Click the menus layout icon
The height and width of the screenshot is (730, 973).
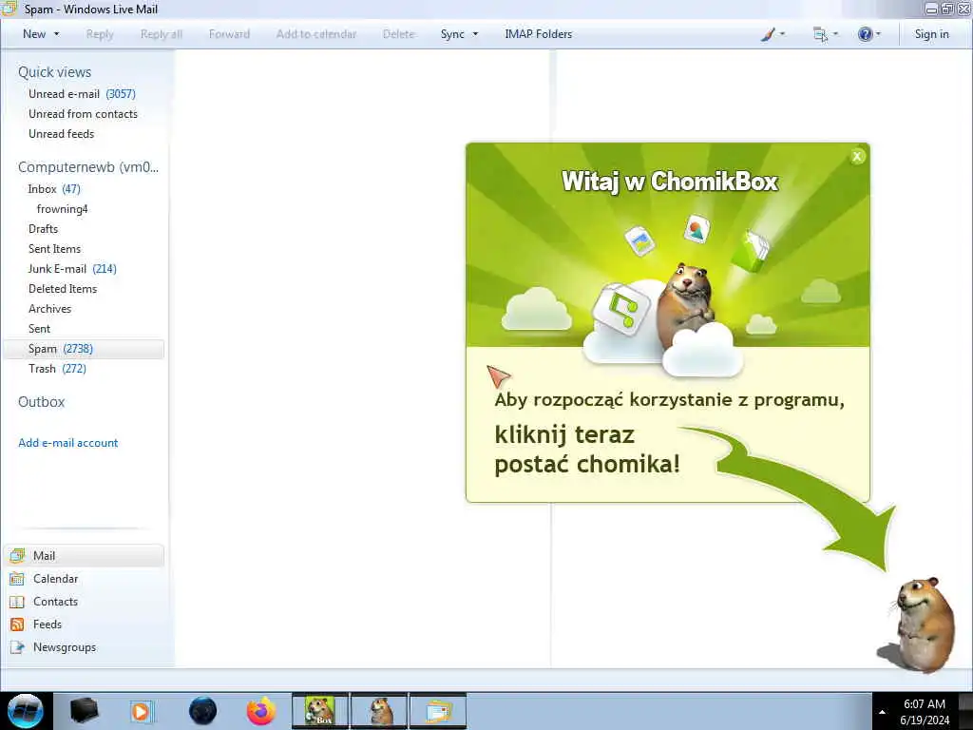click(x=820, y=34)
